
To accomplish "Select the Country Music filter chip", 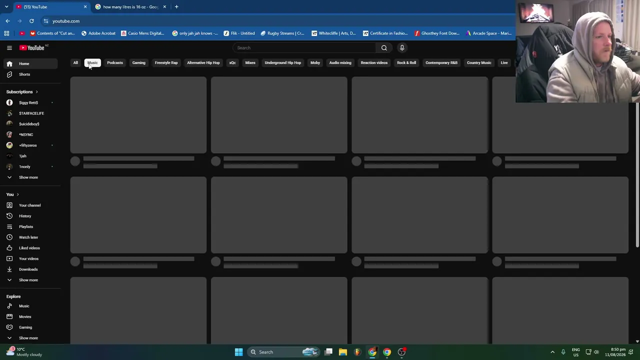I will [479, 63].
